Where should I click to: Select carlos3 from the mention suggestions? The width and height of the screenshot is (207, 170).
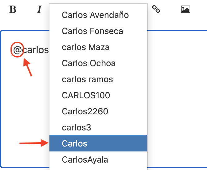(98, 127)
